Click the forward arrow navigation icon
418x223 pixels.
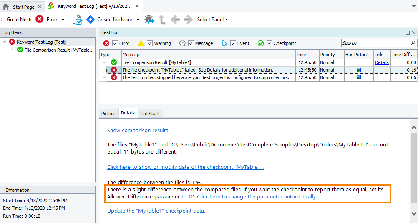188,20
